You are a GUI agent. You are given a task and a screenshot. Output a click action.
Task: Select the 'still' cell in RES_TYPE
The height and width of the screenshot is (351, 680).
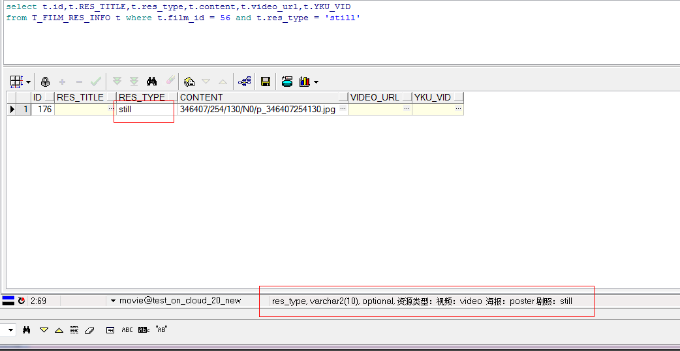[147, 109]
